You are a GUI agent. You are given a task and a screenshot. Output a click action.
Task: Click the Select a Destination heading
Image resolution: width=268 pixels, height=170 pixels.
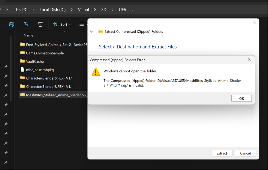pos(138,47)
